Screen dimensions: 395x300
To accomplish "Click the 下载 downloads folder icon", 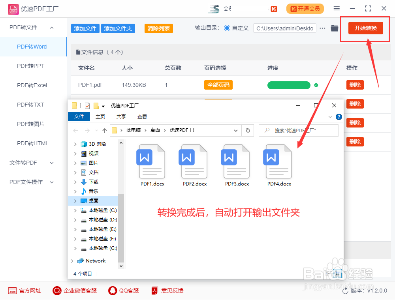I will click(x=84, y=182).
